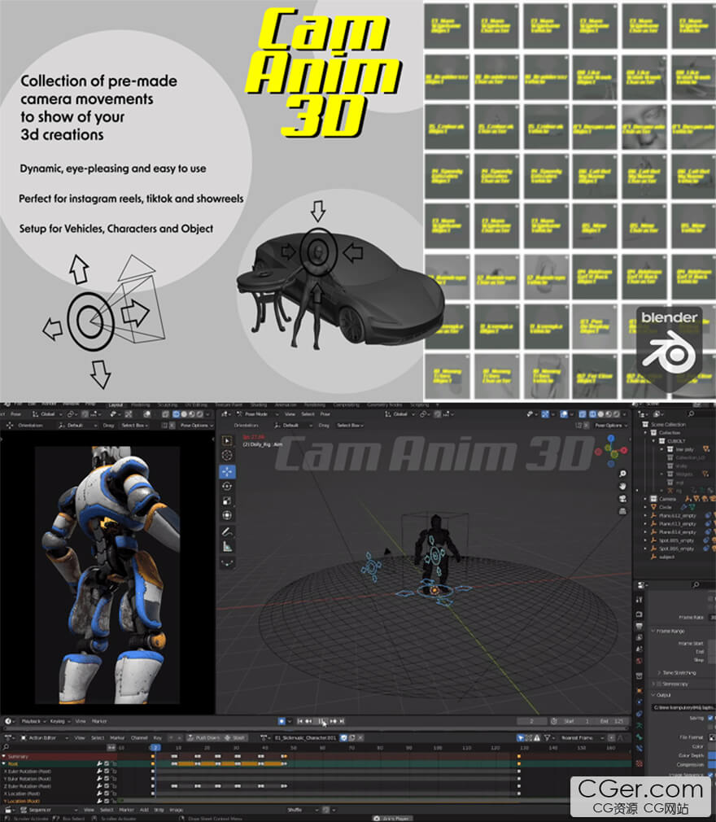
Task: Open the Action Editor mode dropdown
Action: point(46,737)
